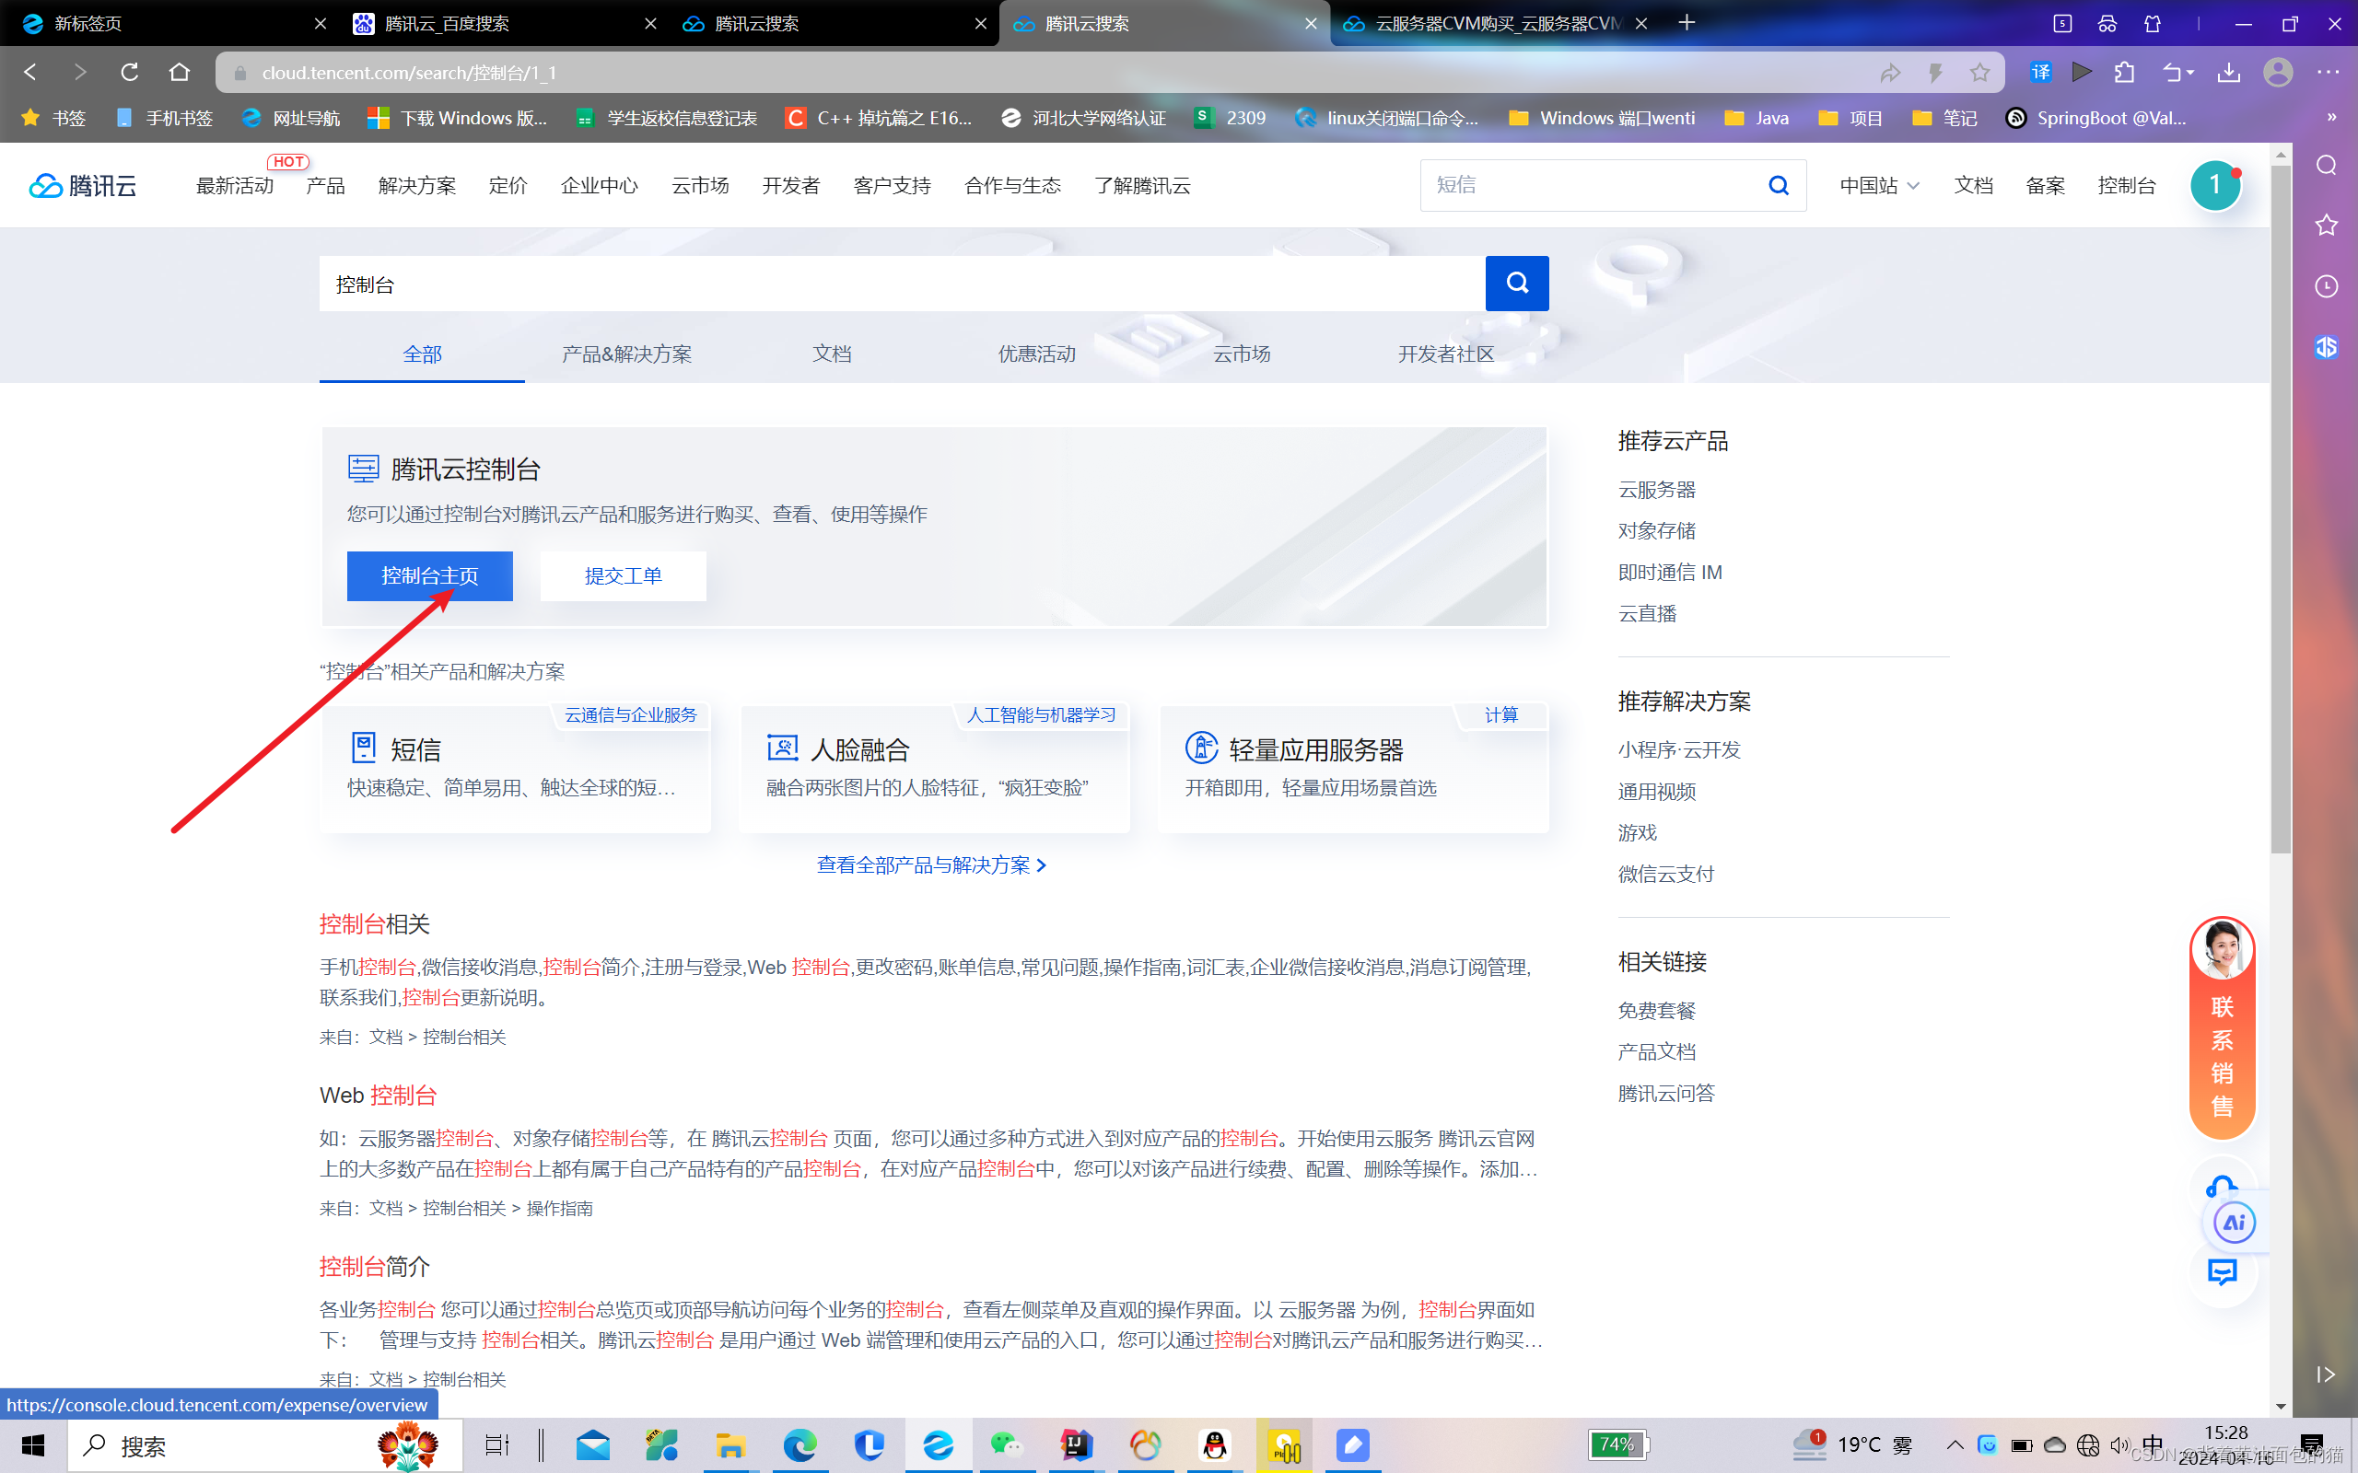Open 查看全部产品与解决方案 link
Screen dimensions: 2358x1473
(x=930, y=865)
